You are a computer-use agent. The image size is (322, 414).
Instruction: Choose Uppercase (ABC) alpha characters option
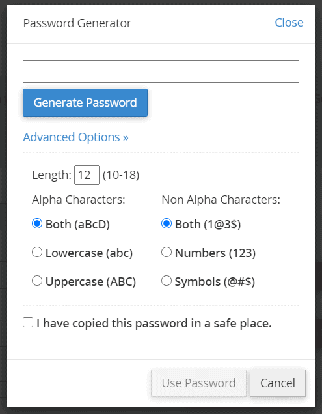(37, 281)
